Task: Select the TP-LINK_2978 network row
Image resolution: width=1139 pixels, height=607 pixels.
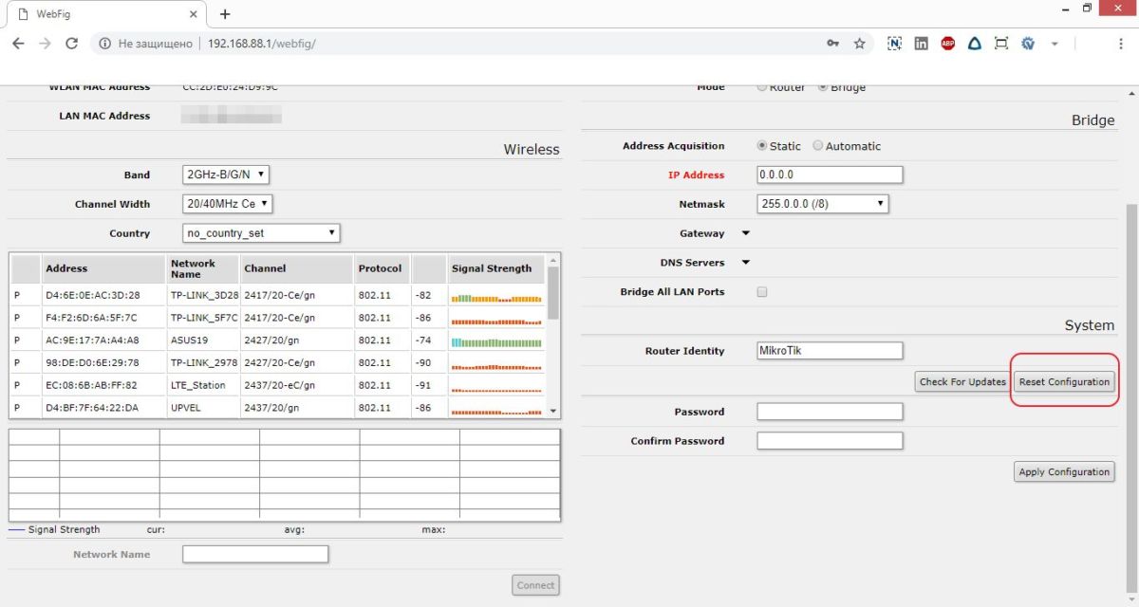Action: pos(278,362)
